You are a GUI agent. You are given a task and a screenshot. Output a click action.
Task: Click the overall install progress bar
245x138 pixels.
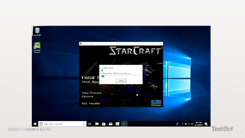point(121,71)
